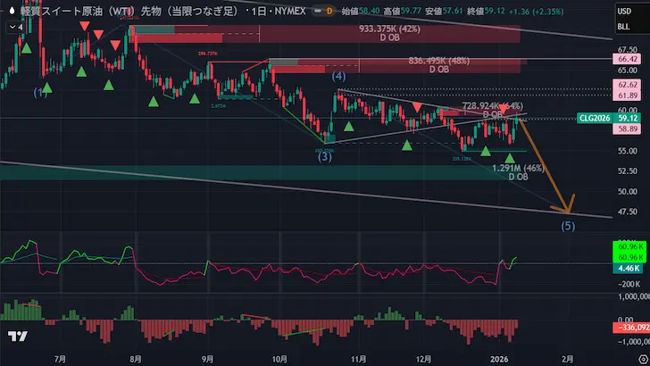This screenshot has width=650, height=366.
Task: Click the 60.96K indicator value label
Action: [627, 245]
